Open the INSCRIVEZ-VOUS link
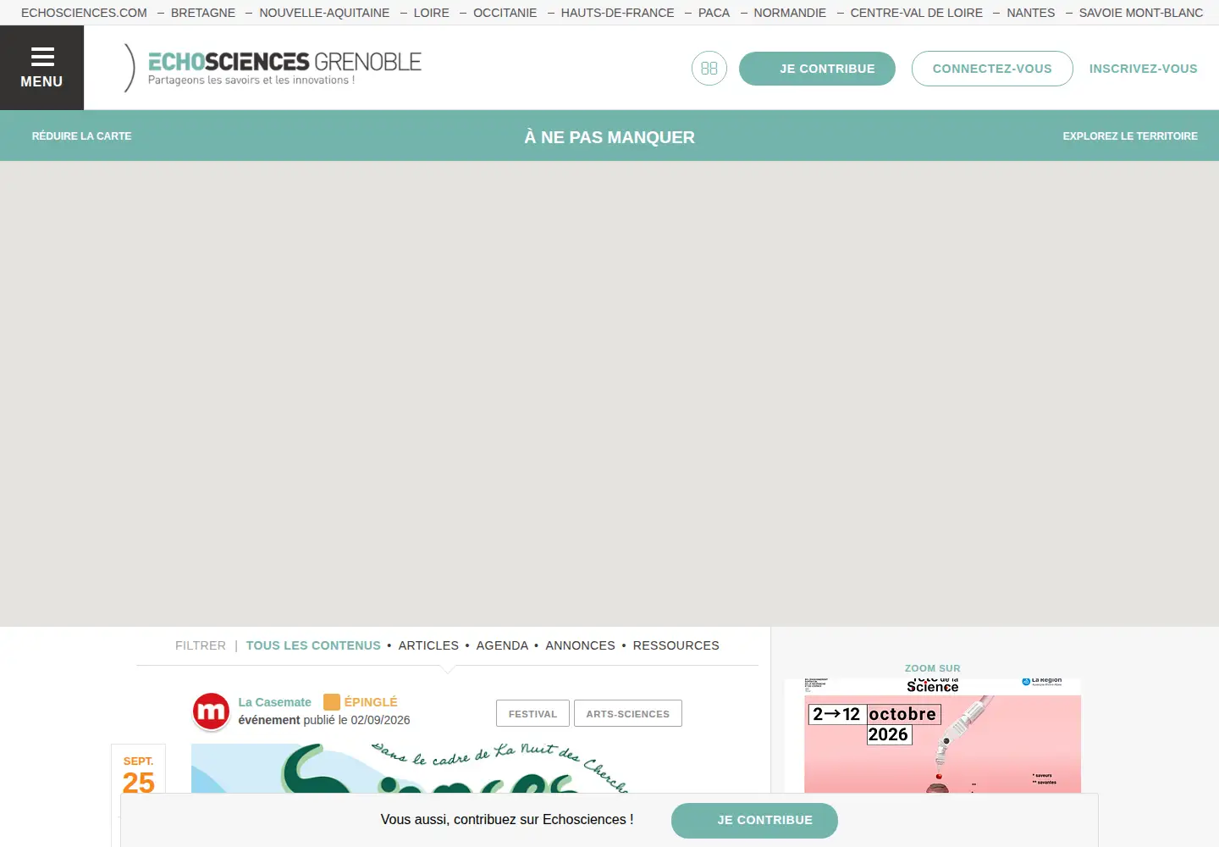This screenshot has height=847, width=1219. [1143, 69]
